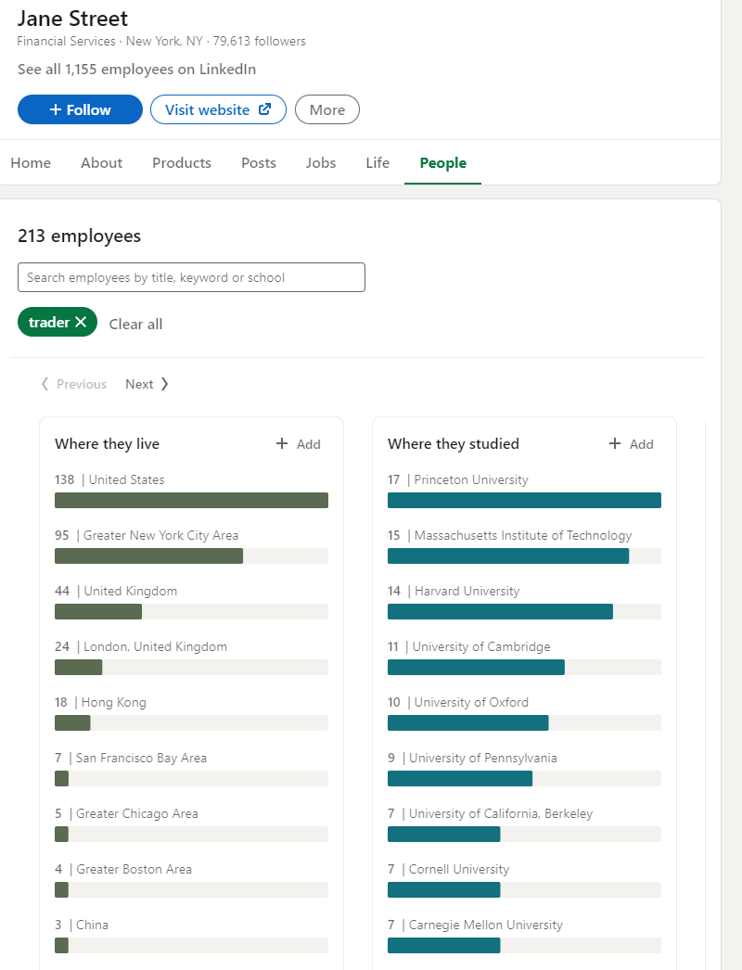Screen dimensions: 742x970
Task: Open the Visit website link
Action: click(218, 109)
